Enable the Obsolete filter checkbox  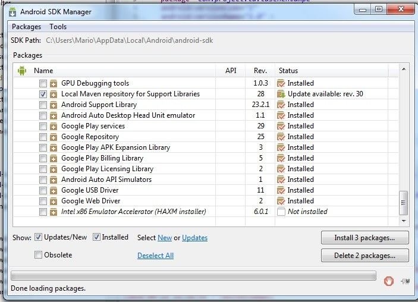point(39,255)
